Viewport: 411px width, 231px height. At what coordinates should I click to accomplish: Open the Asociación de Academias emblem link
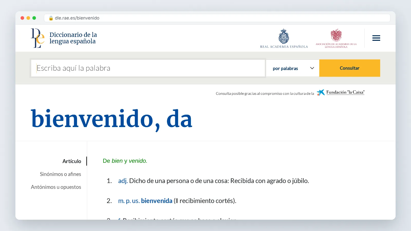pos(336,38)
